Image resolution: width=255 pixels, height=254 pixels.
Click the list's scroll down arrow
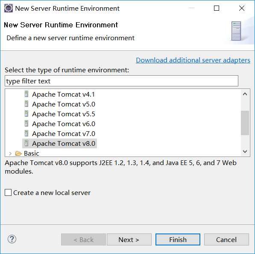[245, 151]
